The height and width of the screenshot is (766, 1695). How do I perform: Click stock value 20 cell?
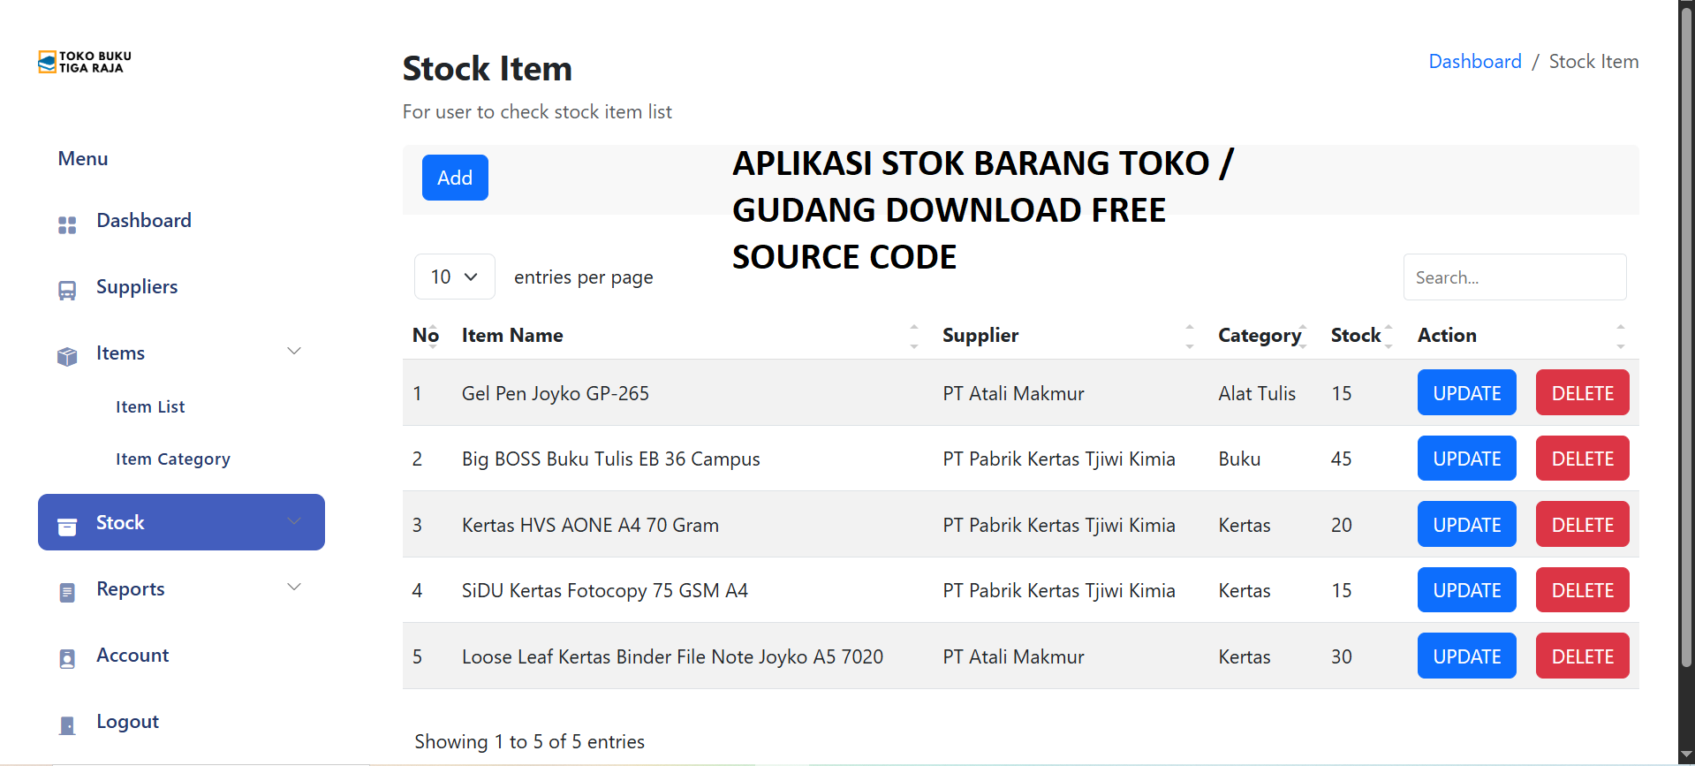1342,525
